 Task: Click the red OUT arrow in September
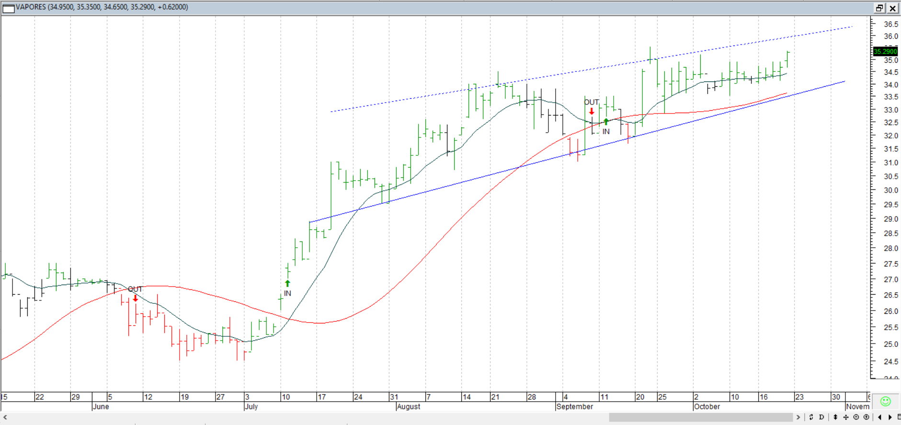pyautogui.click(x=592, y=111)
